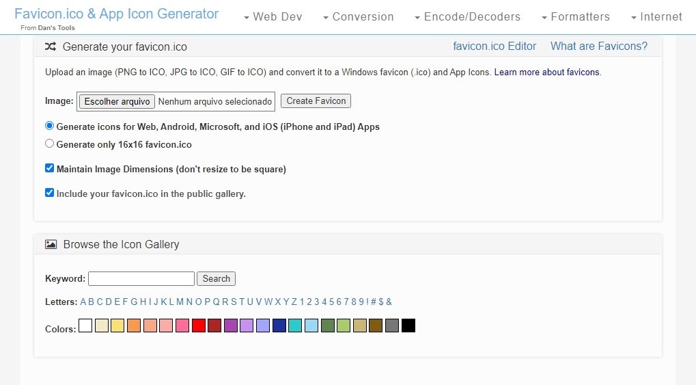696x385 pixels.
Task: Open the Conversion dropdown menu
Action: pos(358,16)
